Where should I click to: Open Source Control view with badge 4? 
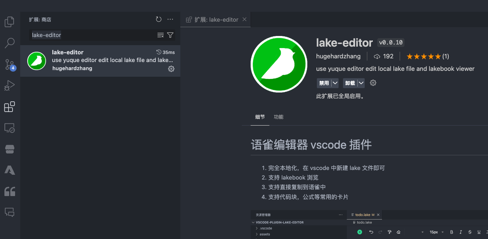click(x=10, y=64)
